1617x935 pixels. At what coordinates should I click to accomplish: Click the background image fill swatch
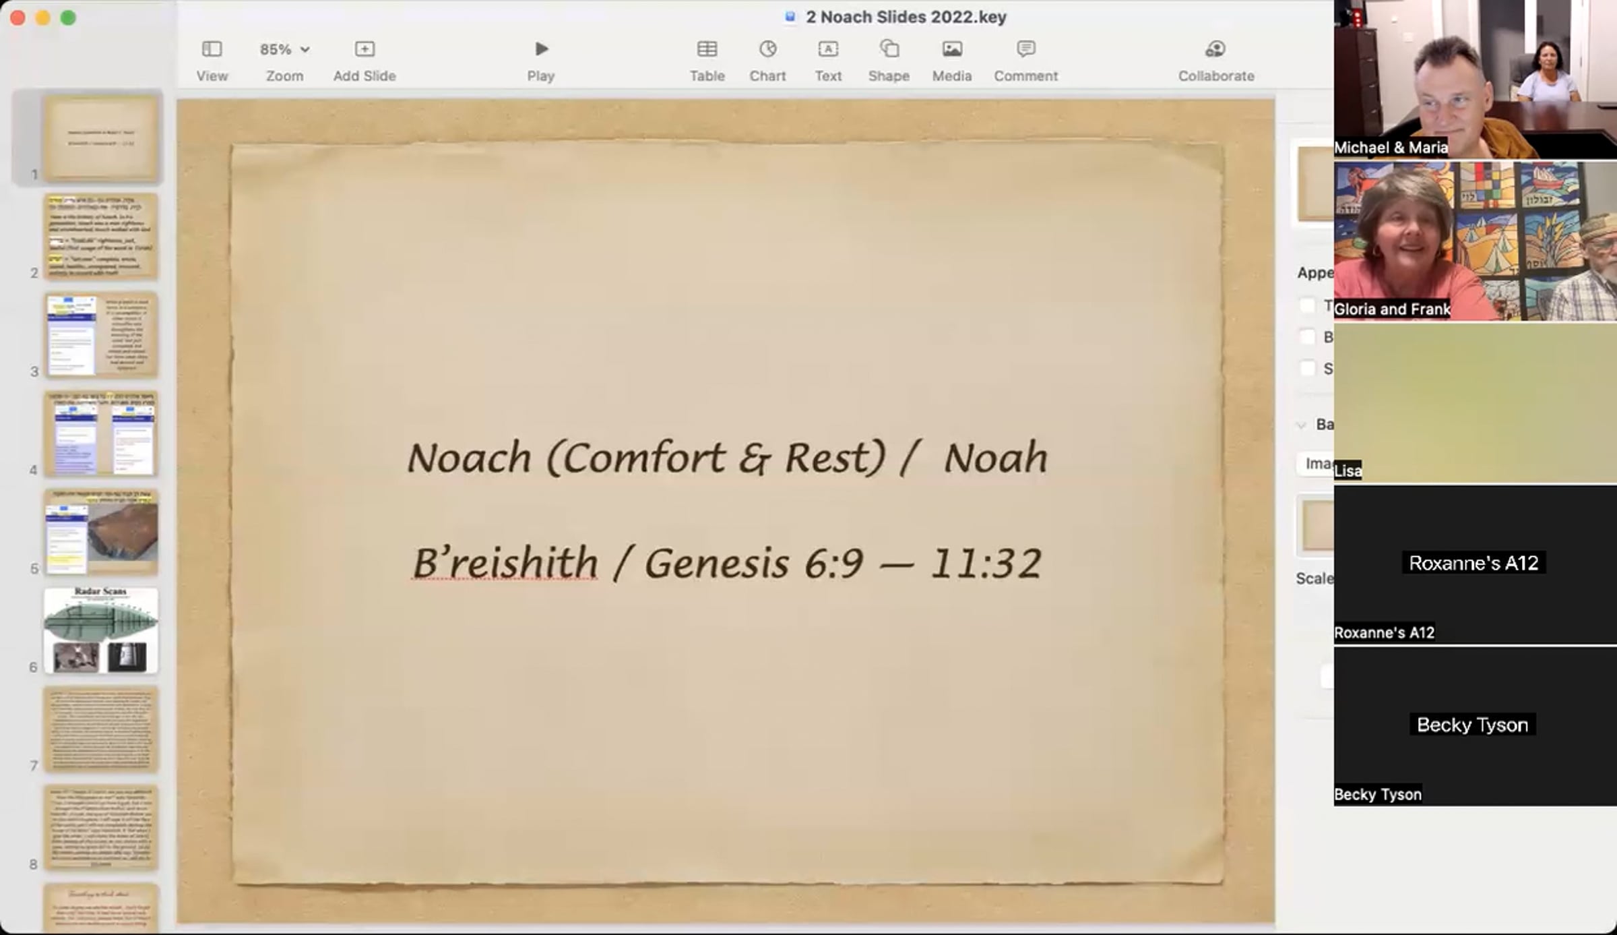pos(1317,526)
